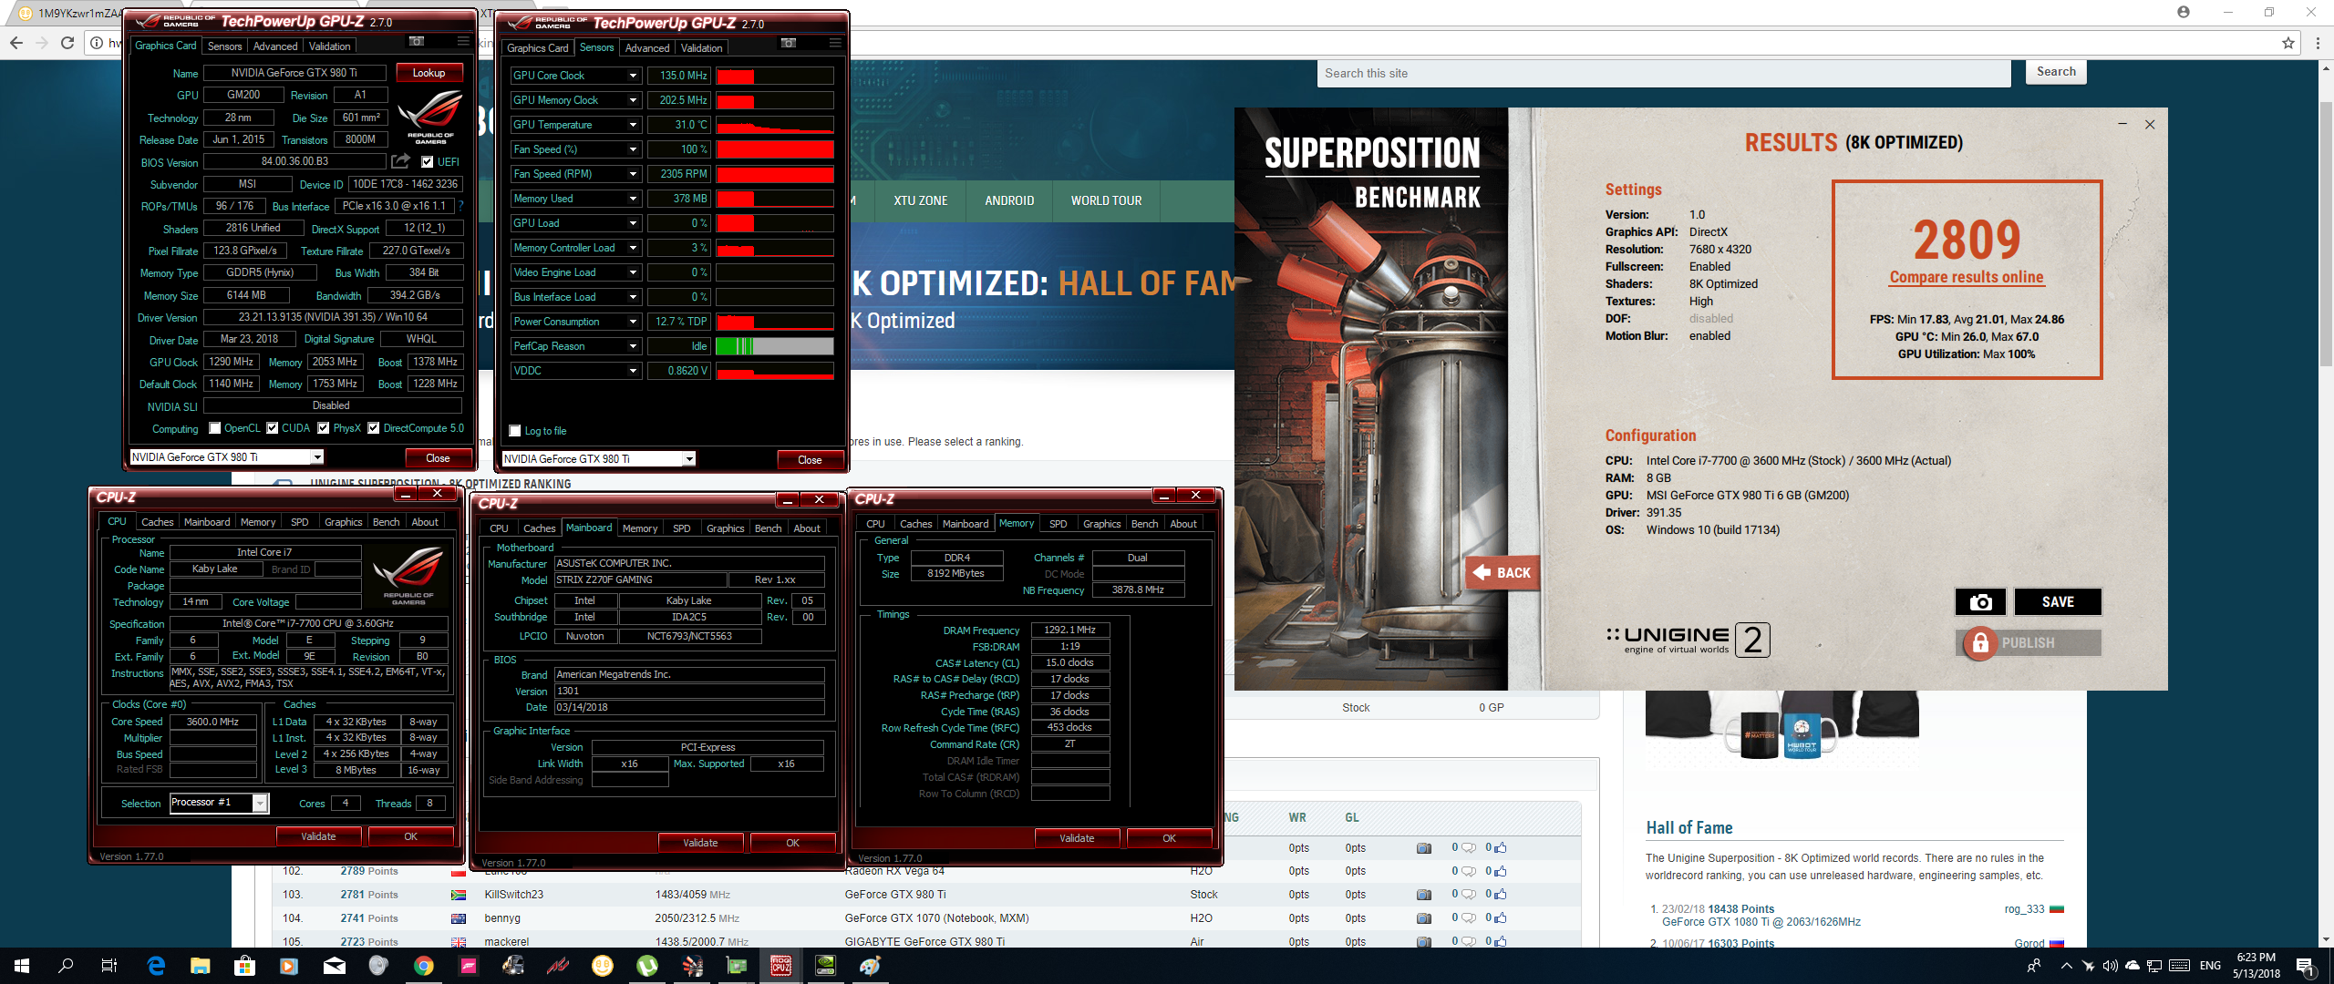Toggle the PhysX checkbox
Screen dimensions: 2334x984
[323, 428]
